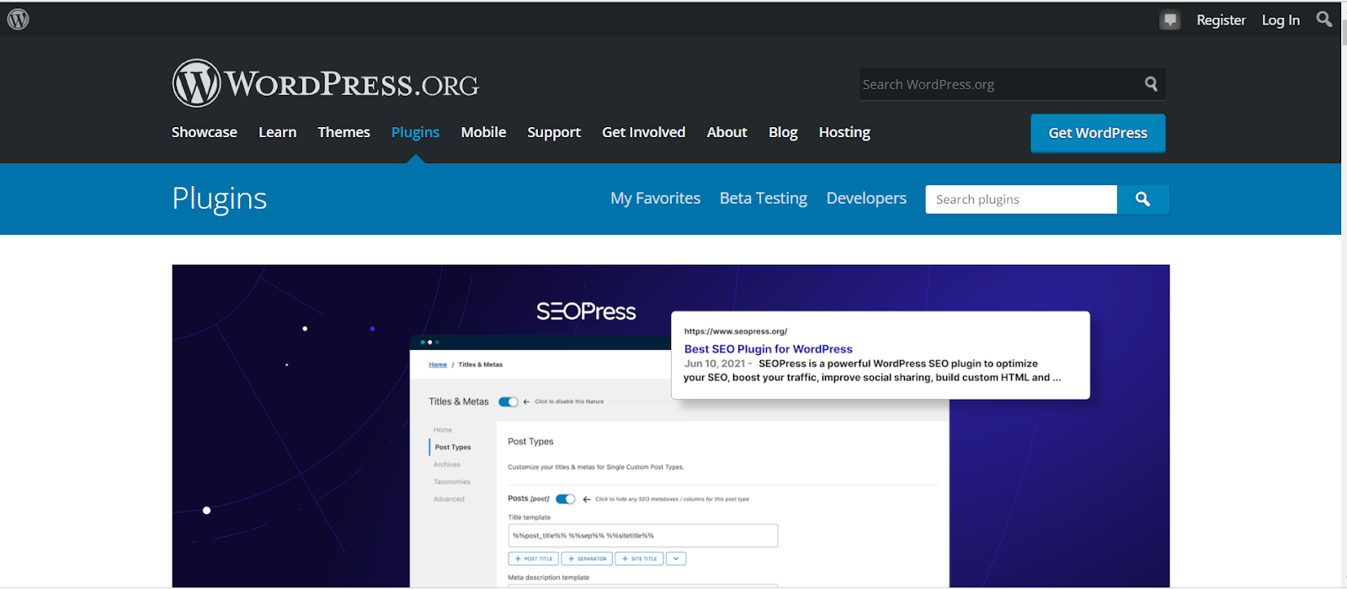Click the WordPress.org header logo
Image resolution: width=1347 pixels, height=589 pixels.
325,83
